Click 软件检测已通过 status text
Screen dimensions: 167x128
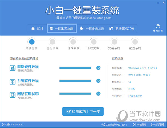tap(26, 85)
